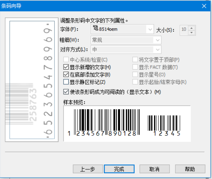
Task: Click the TrueType font icon beside 8514oem
Action: pyautogui.click(x=96, y=28)
